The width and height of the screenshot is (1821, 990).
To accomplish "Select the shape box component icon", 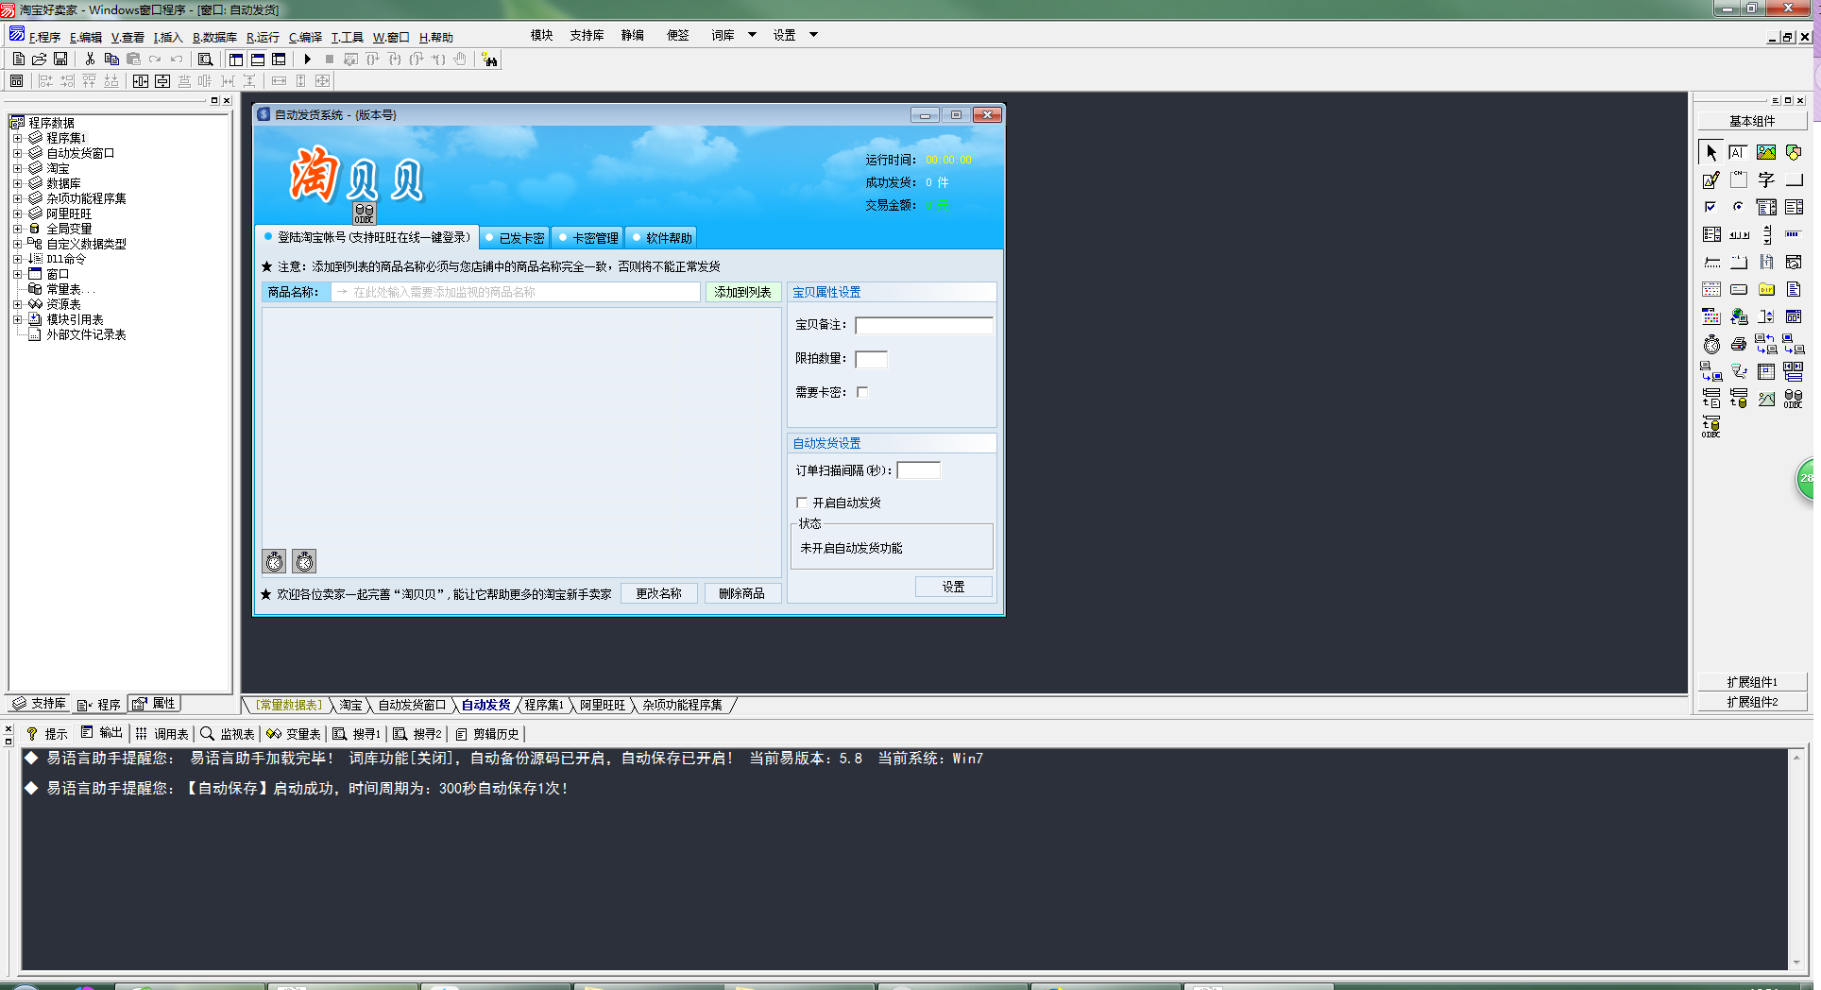I will (x=1794, y=152).
